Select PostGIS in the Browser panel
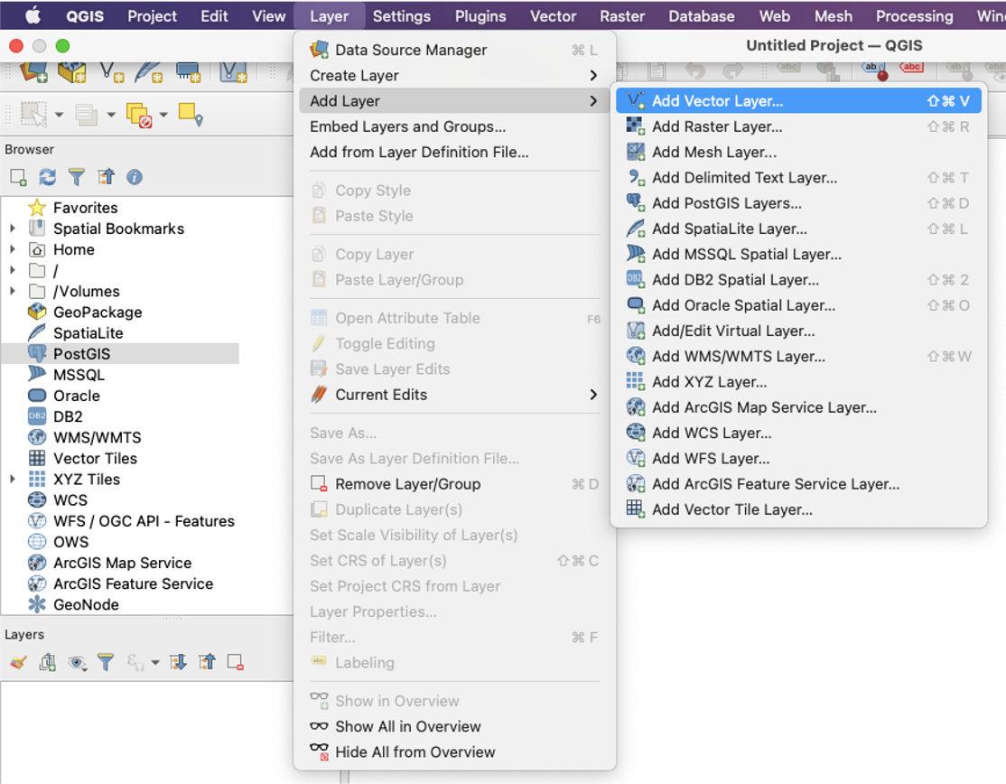 coord(82,353)
